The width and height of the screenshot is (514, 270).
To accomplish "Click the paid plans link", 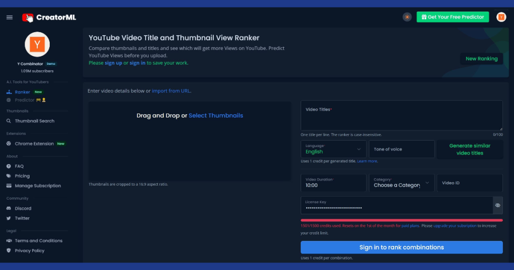I will click(x=410, y=226).
